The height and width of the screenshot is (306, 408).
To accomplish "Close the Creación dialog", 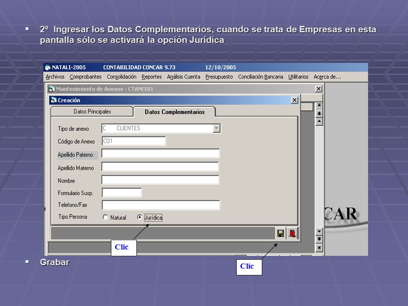I will coord(294,100).
